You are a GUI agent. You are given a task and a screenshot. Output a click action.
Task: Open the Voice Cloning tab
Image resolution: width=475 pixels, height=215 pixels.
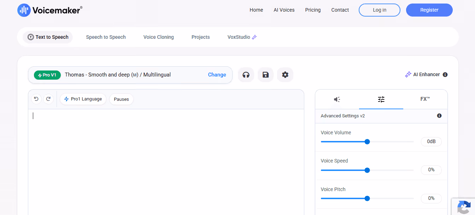coord(159,37)
